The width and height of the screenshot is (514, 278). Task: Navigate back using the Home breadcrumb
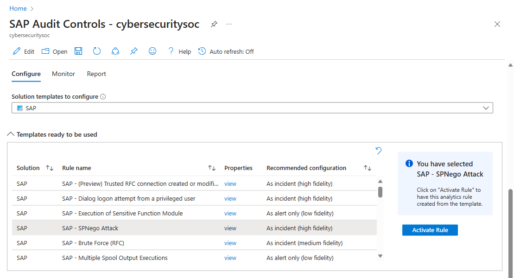[18, 8]
